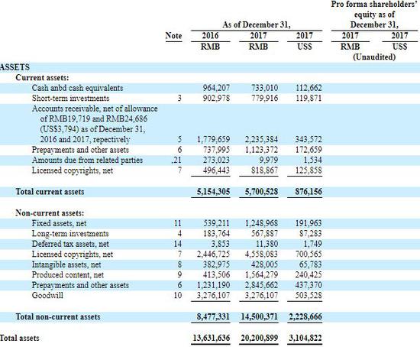The image size is (420, 347).
Task: Click the 8,477,331 total non-current assets value
Action: (213, 316)
